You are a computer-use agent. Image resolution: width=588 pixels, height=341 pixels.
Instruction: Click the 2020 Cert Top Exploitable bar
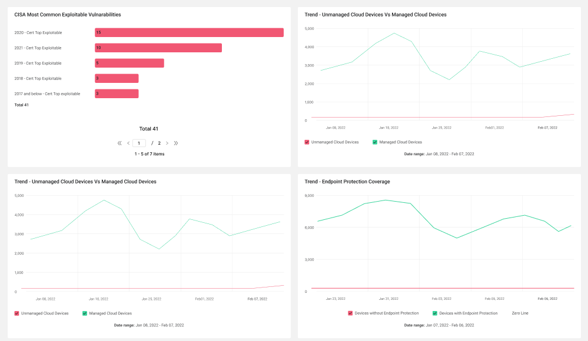[189, 32]
